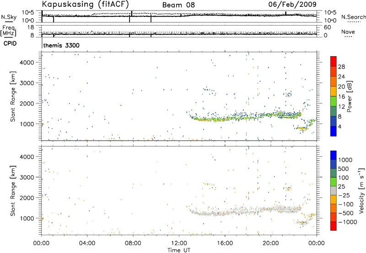Pick the blue bottom power swatch
Image resolution: width=366 pixels, height=253 pixels.
[334, 131]
